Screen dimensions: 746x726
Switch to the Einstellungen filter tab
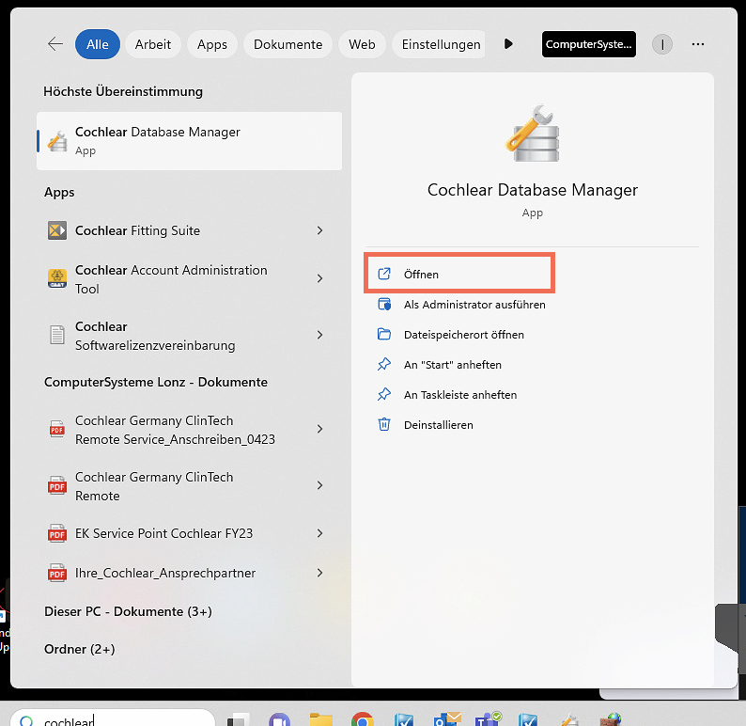pos(441,44)
